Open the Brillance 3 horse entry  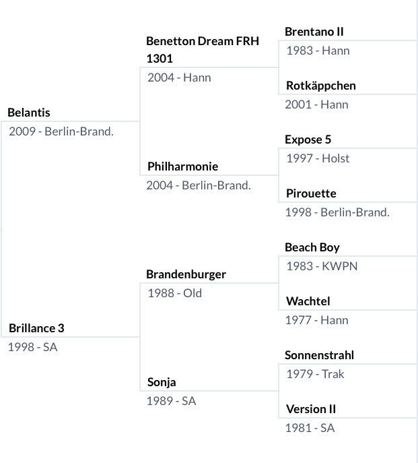click(x=36, y=328)
